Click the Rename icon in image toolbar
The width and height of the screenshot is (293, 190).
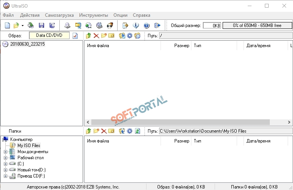coord(111,36)
